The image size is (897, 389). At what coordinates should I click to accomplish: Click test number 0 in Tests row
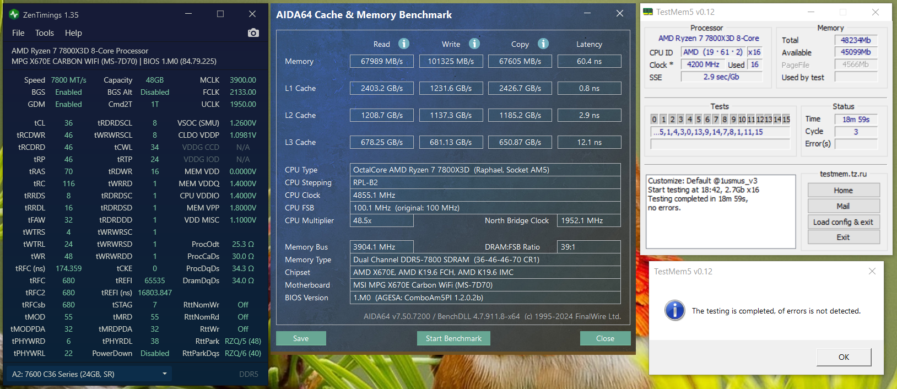pyautogui.click(x=654, y=119)
